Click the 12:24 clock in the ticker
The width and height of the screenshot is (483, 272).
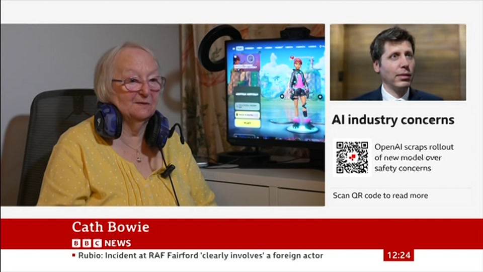398,255
